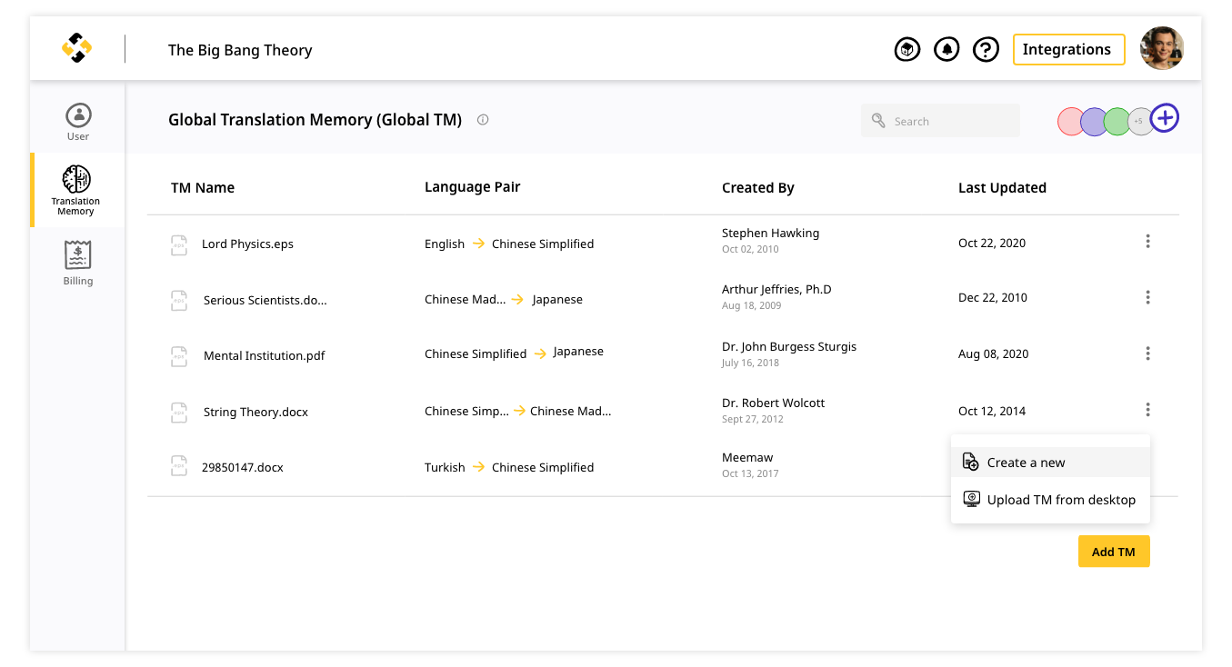Click Meemaw creator name
1232x667 pixels.
tap(747, 458)
